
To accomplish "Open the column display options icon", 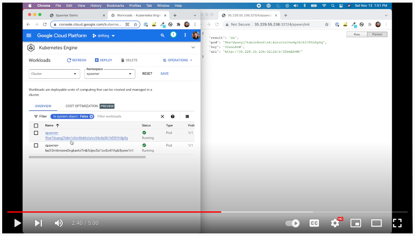I will [x=187, y=116].
